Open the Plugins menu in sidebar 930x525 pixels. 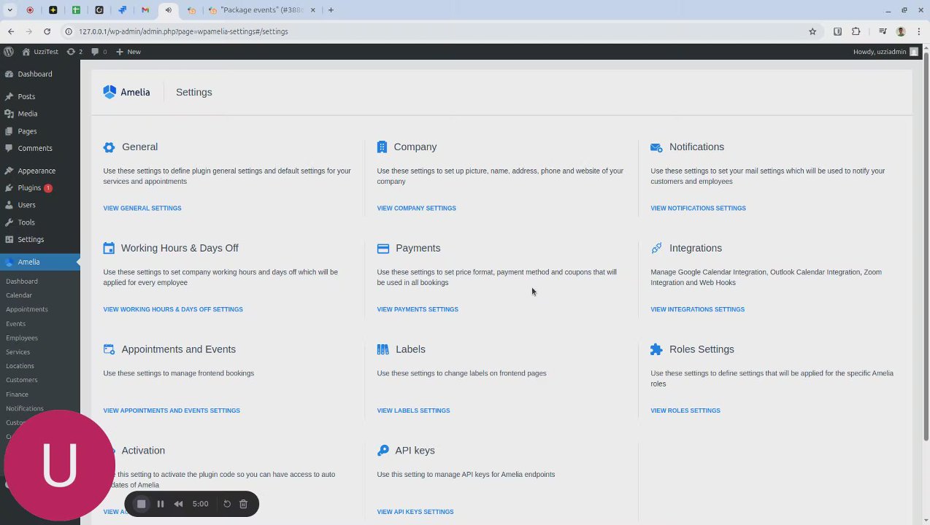coord(29,187)
